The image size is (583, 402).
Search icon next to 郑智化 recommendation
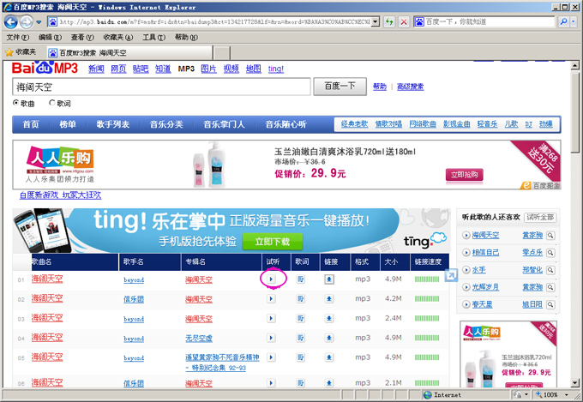550,270
